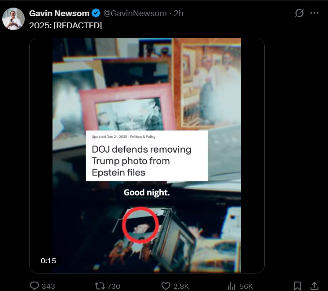Screen dimensions: 328x291
Task: Click the Grok explain-this-post icon
Action: coord(299,13)
